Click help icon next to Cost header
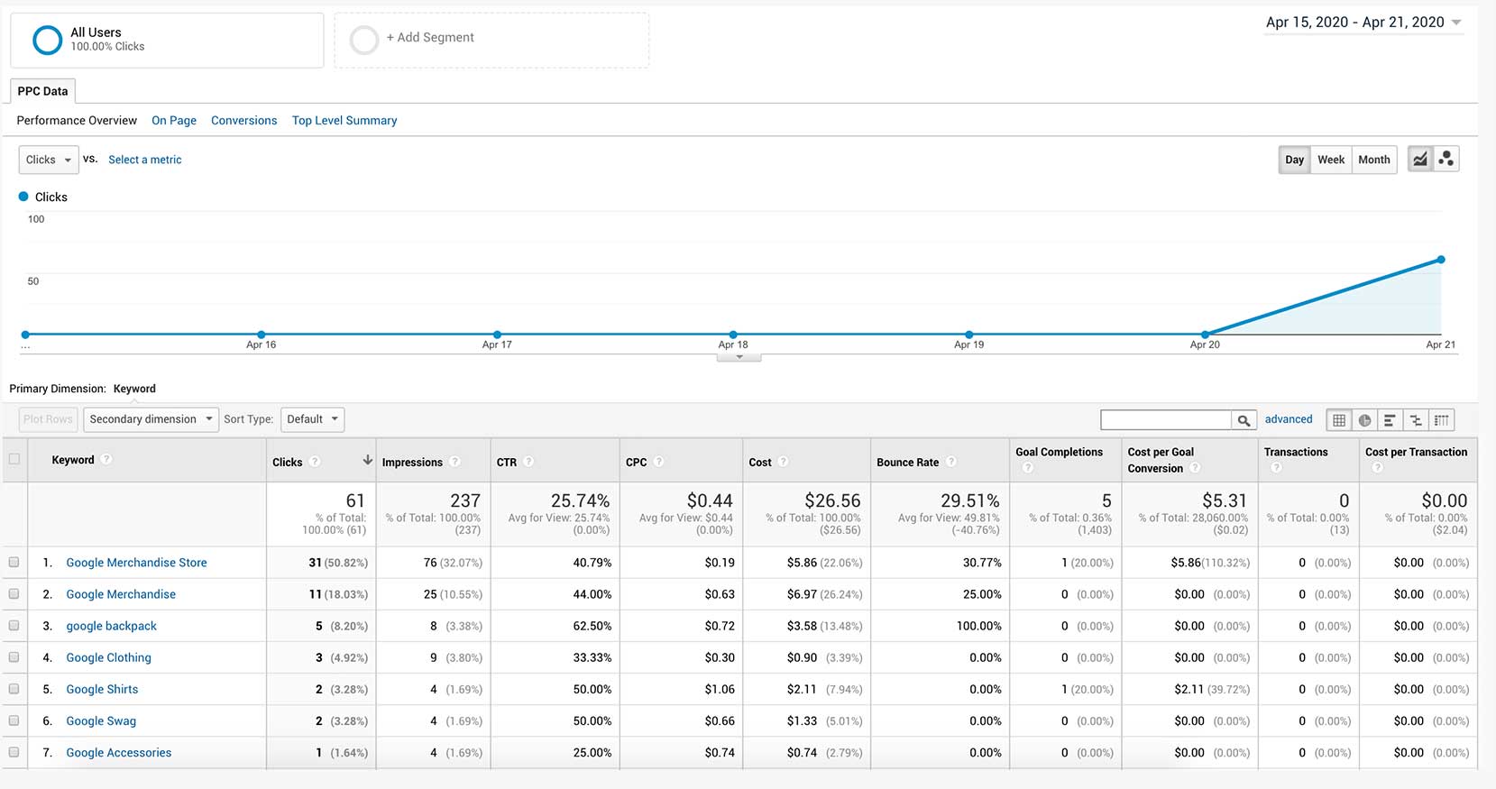This screenshot has width=1496, height=789. [x=784, y=462]
